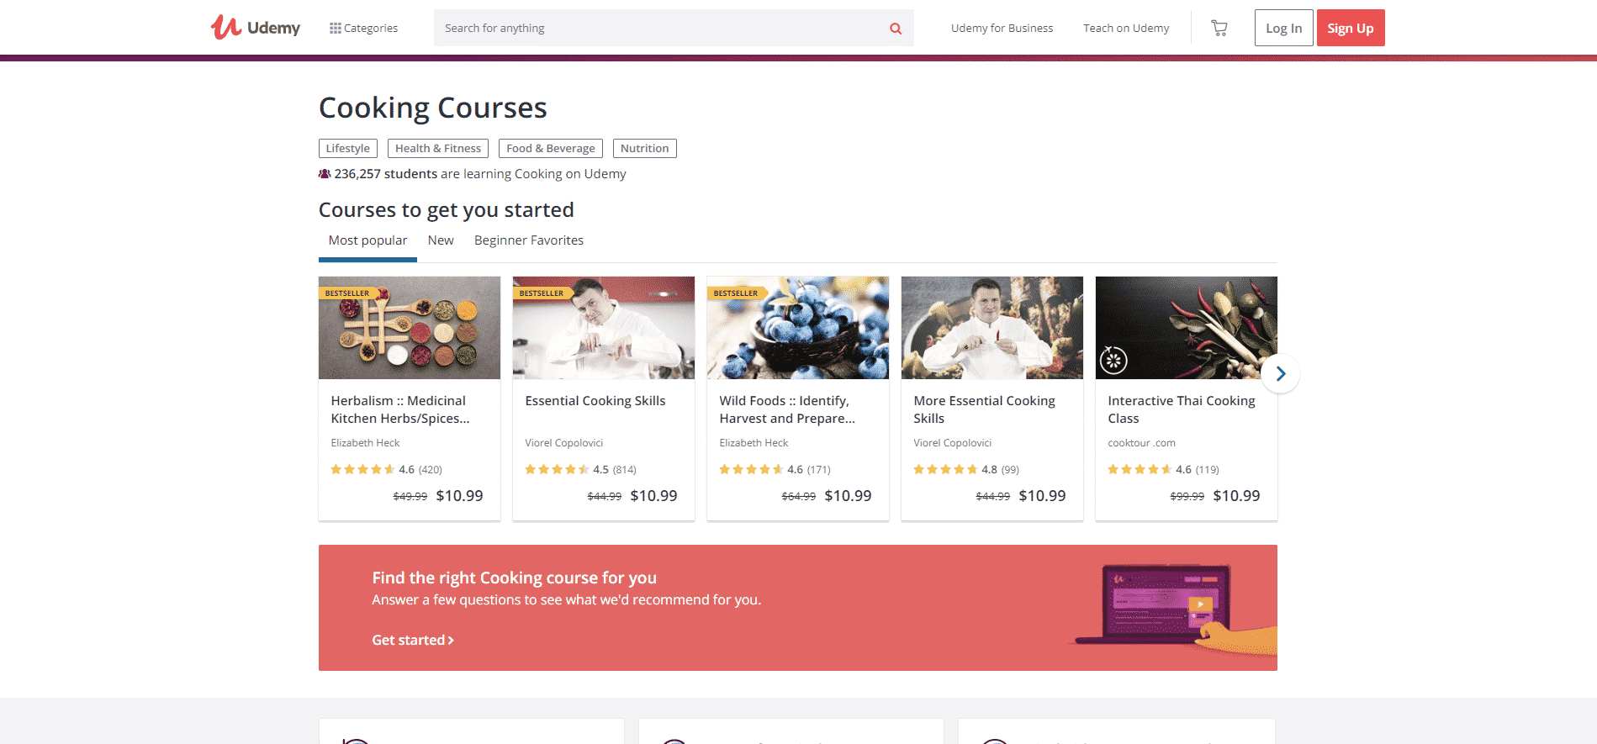
Task: Open Essential Cooking Skills course thumbnail
Action: [604, 328]
